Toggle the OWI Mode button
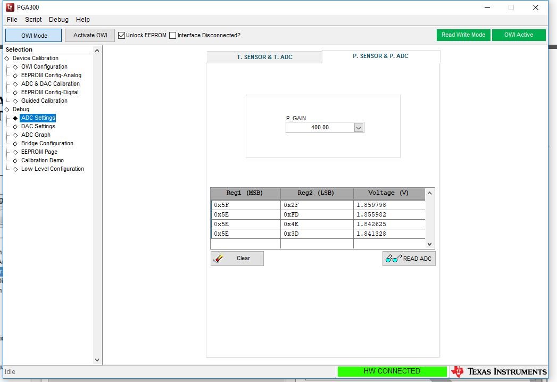The image size is (557, 382). coord(34,36)
